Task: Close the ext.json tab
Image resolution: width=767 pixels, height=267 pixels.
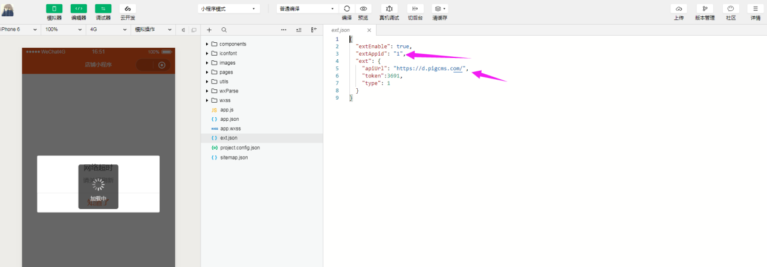Action: 369,30
